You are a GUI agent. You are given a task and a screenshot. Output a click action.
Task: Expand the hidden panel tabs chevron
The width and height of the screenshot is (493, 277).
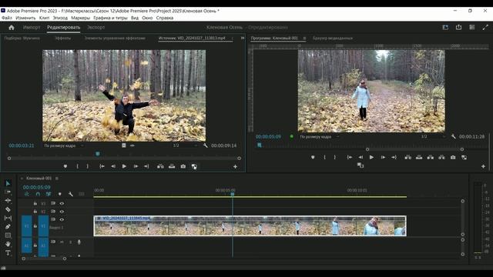(243, 38)
